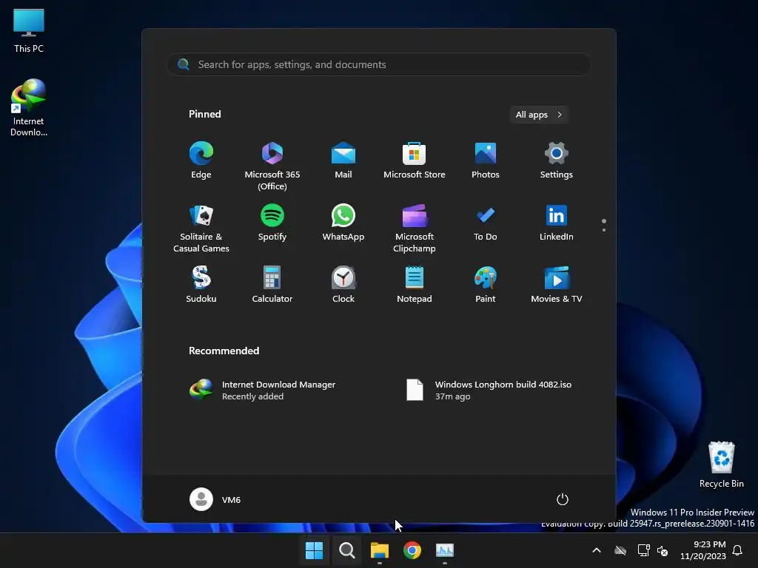
Task: Click the Start menu search box
Action: click(x=379, y=65)
